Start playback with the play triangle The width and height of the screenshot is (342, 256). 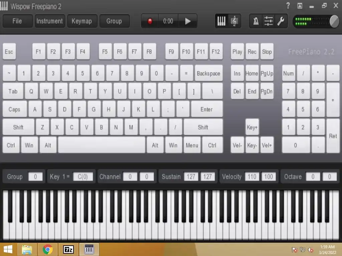(x=188, y=21)
